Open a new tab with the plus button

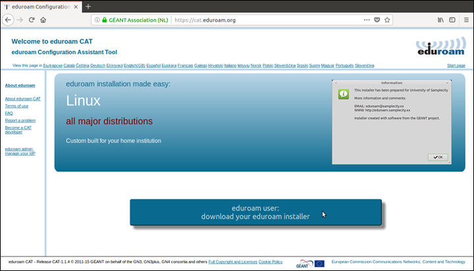tap(88, 7)
